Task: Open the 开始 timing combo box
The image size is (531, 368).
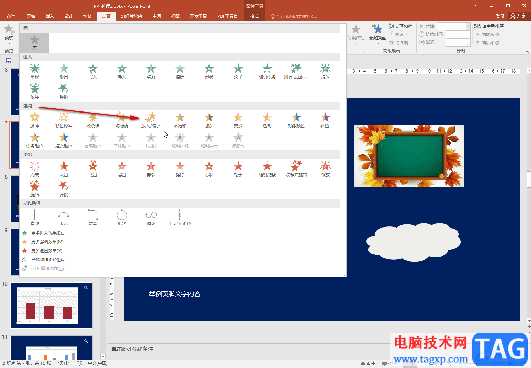Action: click(x=454, y=26)
